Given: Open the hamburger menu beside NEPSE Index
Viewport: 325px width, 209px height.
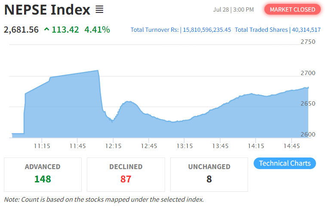Looking at the screenshot, I should pyautogui.click(x=99, y=9).
